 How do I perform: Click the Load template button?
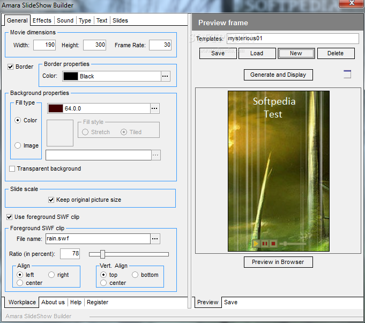coord(257,53)
